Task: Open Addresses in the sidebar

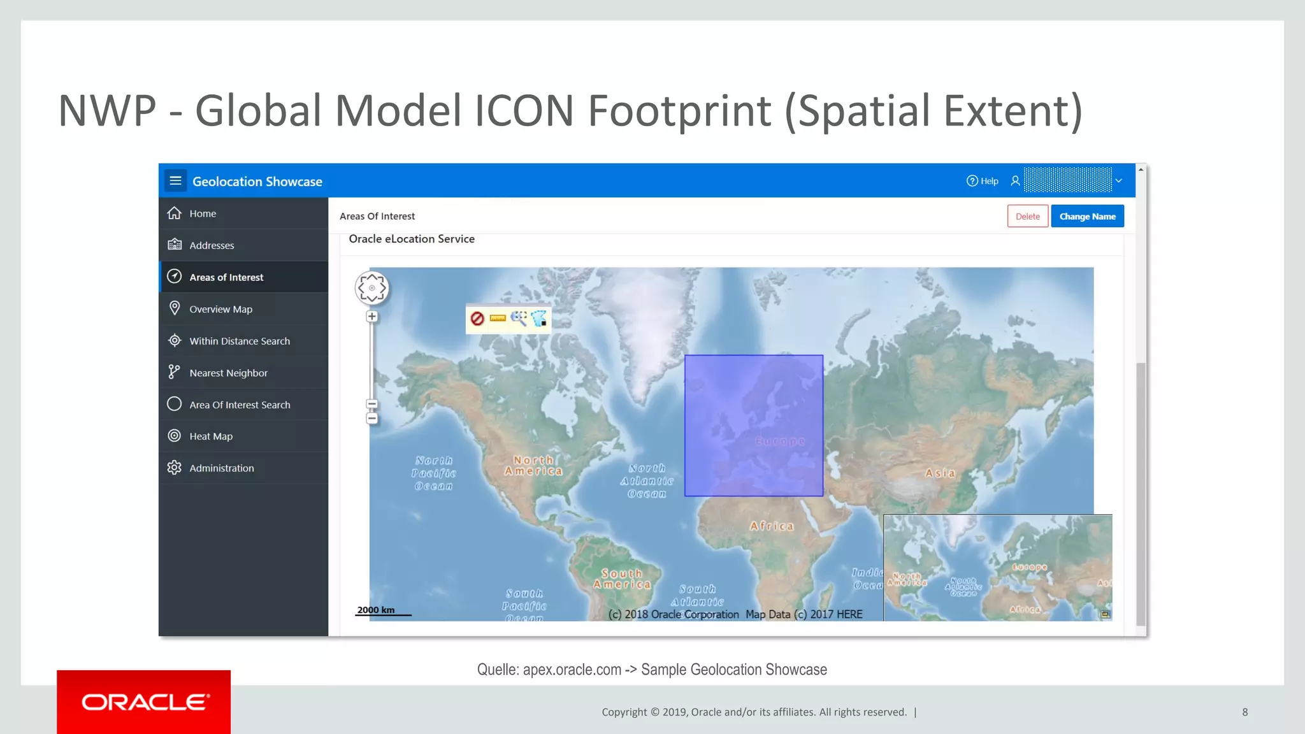Action: pyautogui.click(x=243, y=245)
